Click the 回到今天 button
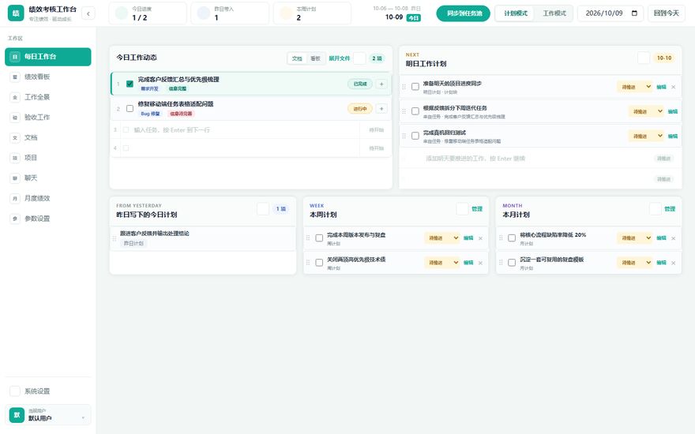The width and height of the screenshot is (695, 434). pos(667,13)
